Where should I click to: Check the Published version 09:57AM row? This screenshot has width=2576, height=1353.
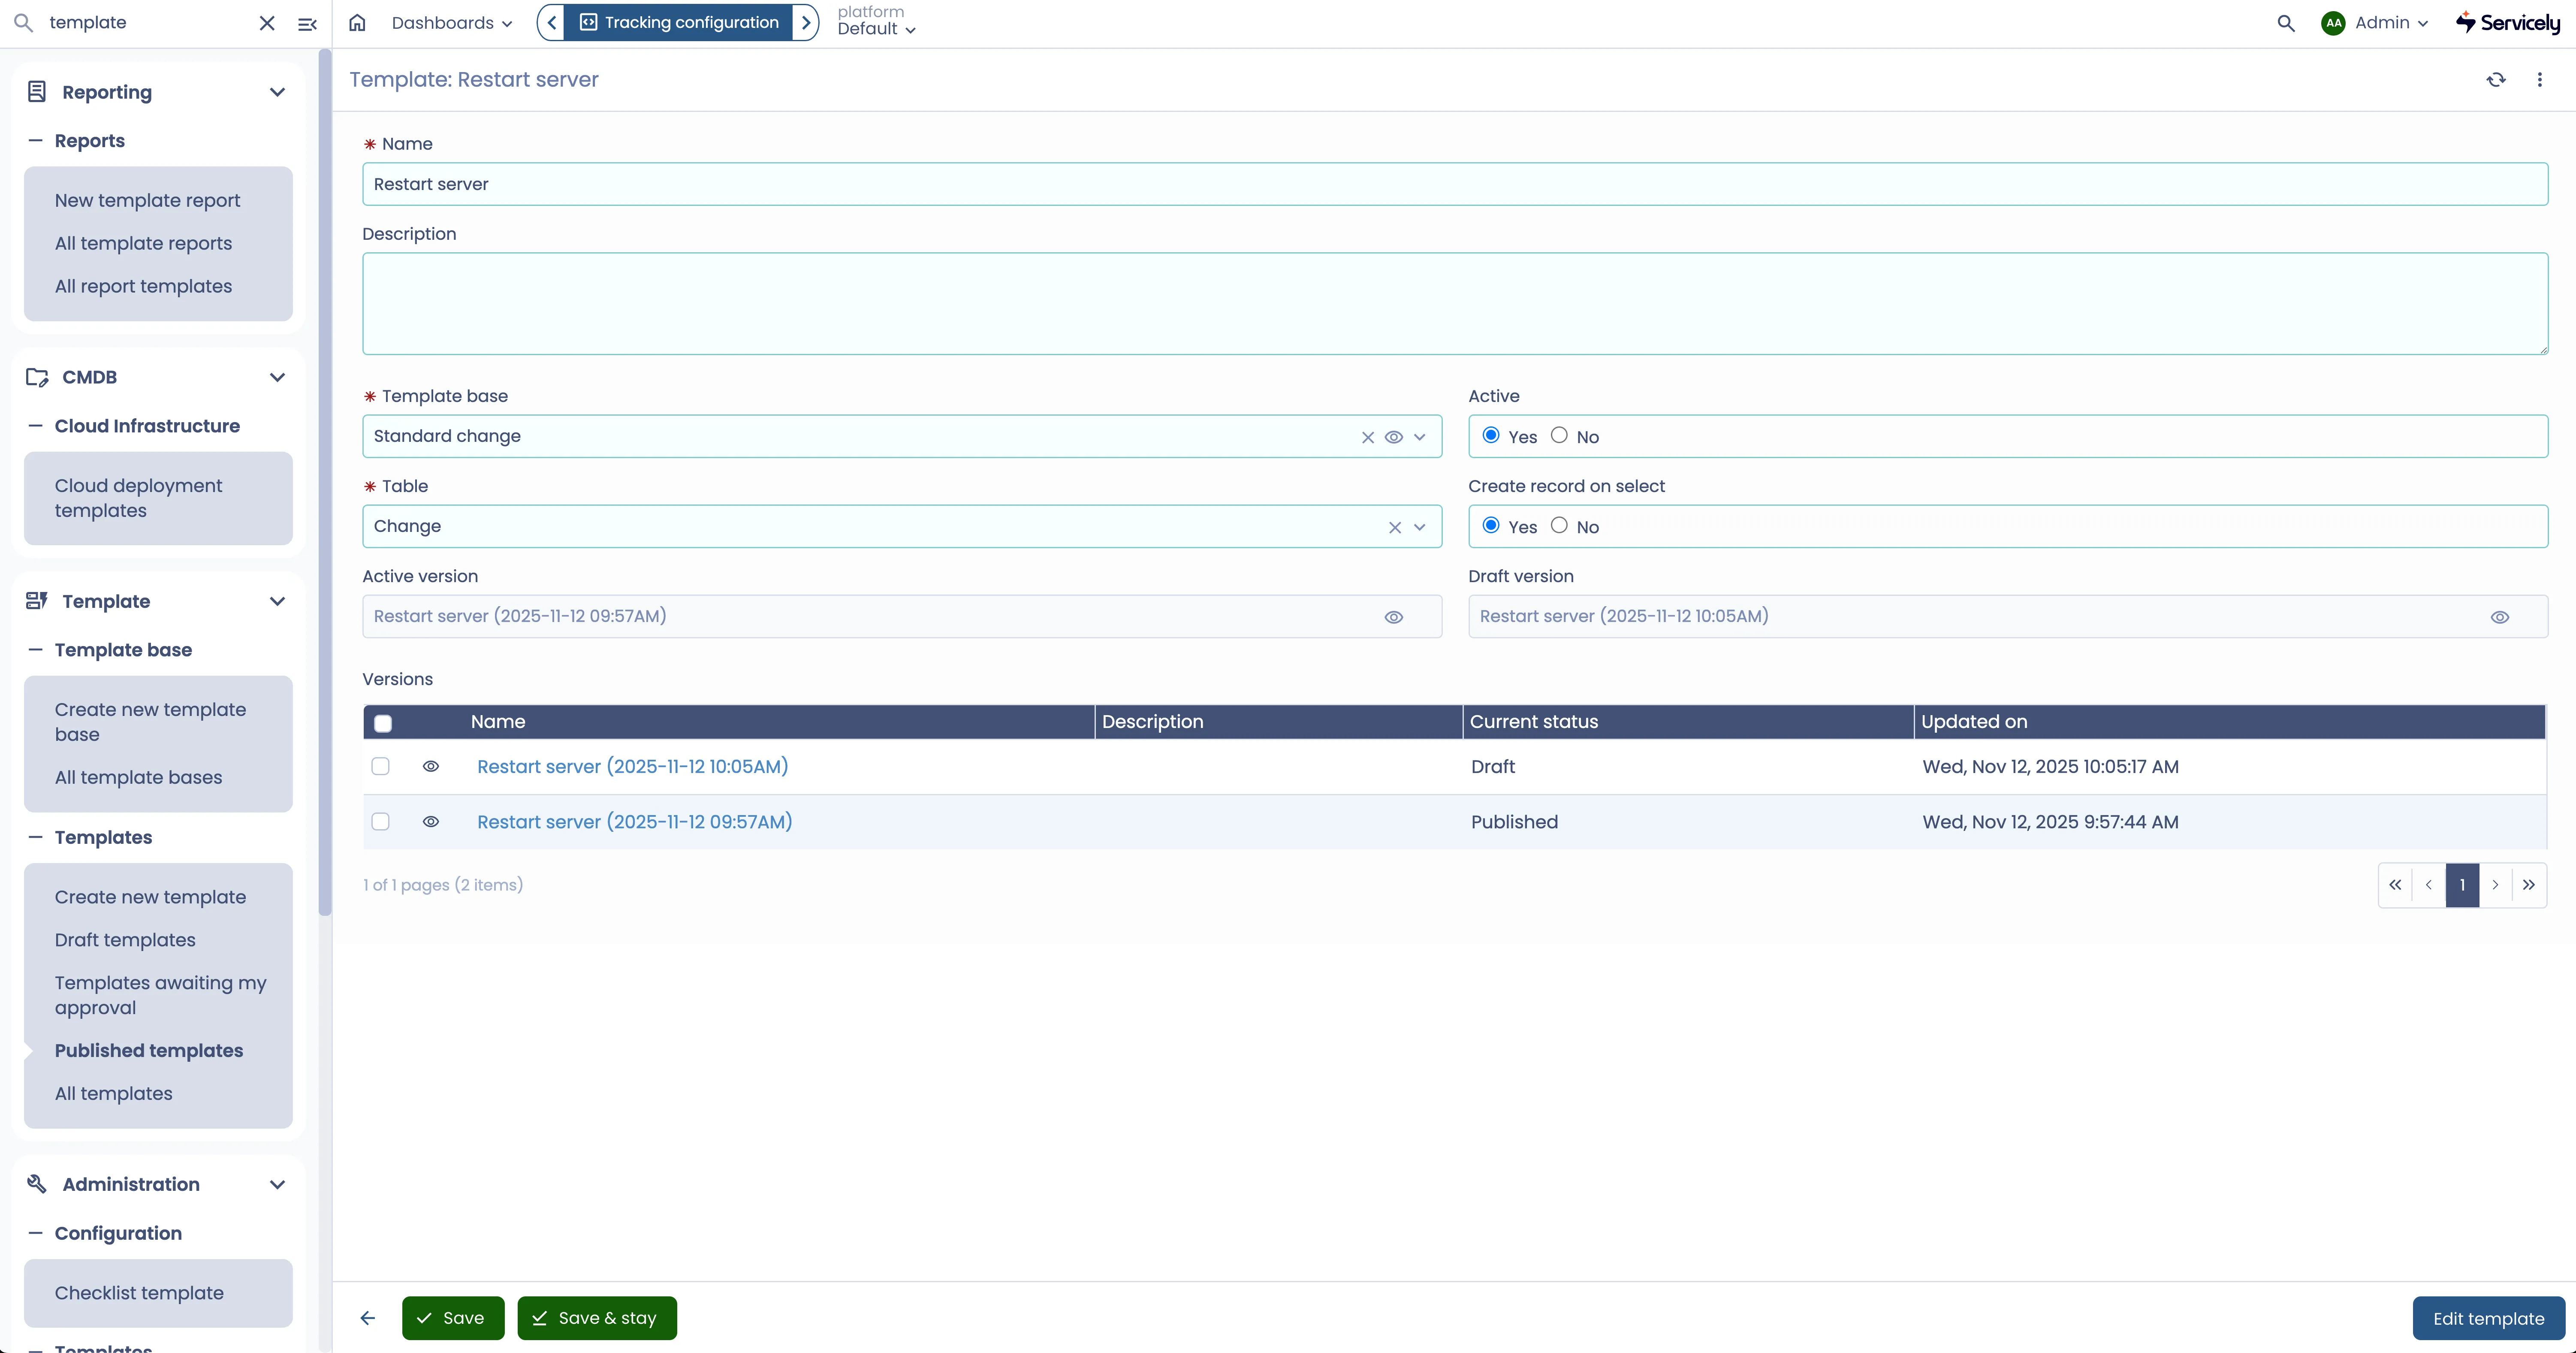coord(380,821)
